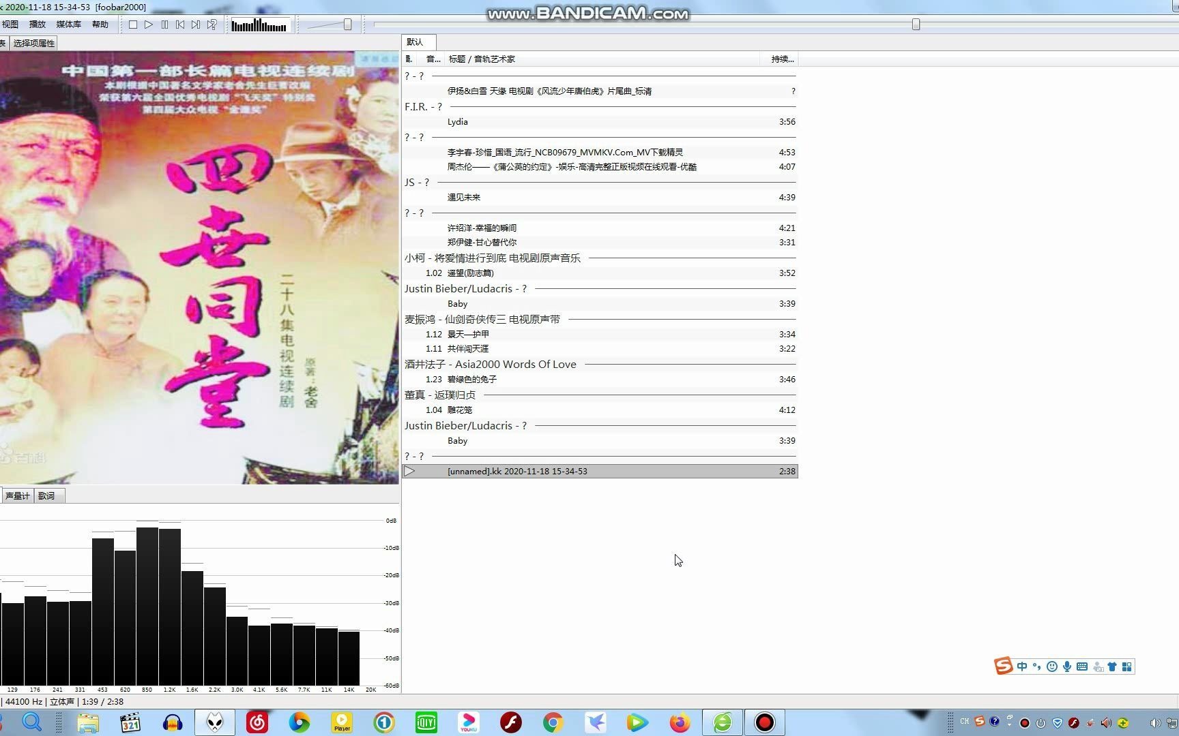Click the album art image 四世同堂

coord(199,268)
